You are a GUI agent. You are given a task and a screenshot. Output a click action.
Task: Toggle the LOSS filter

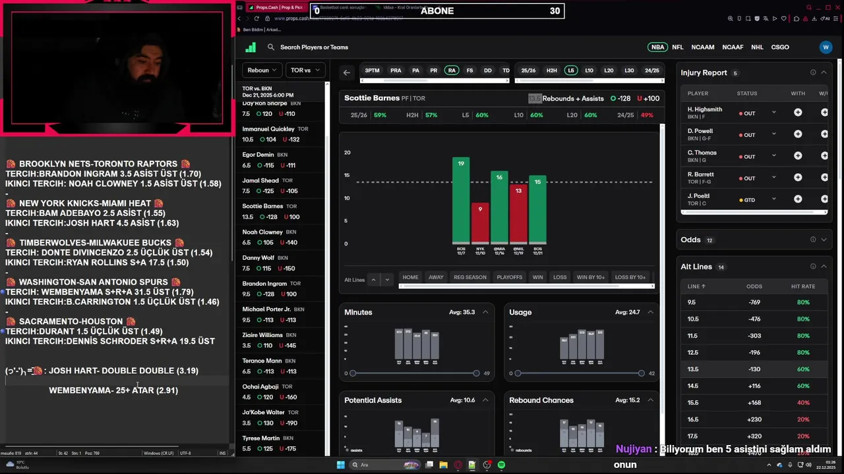pyautogui.click(x=560, y=277)
